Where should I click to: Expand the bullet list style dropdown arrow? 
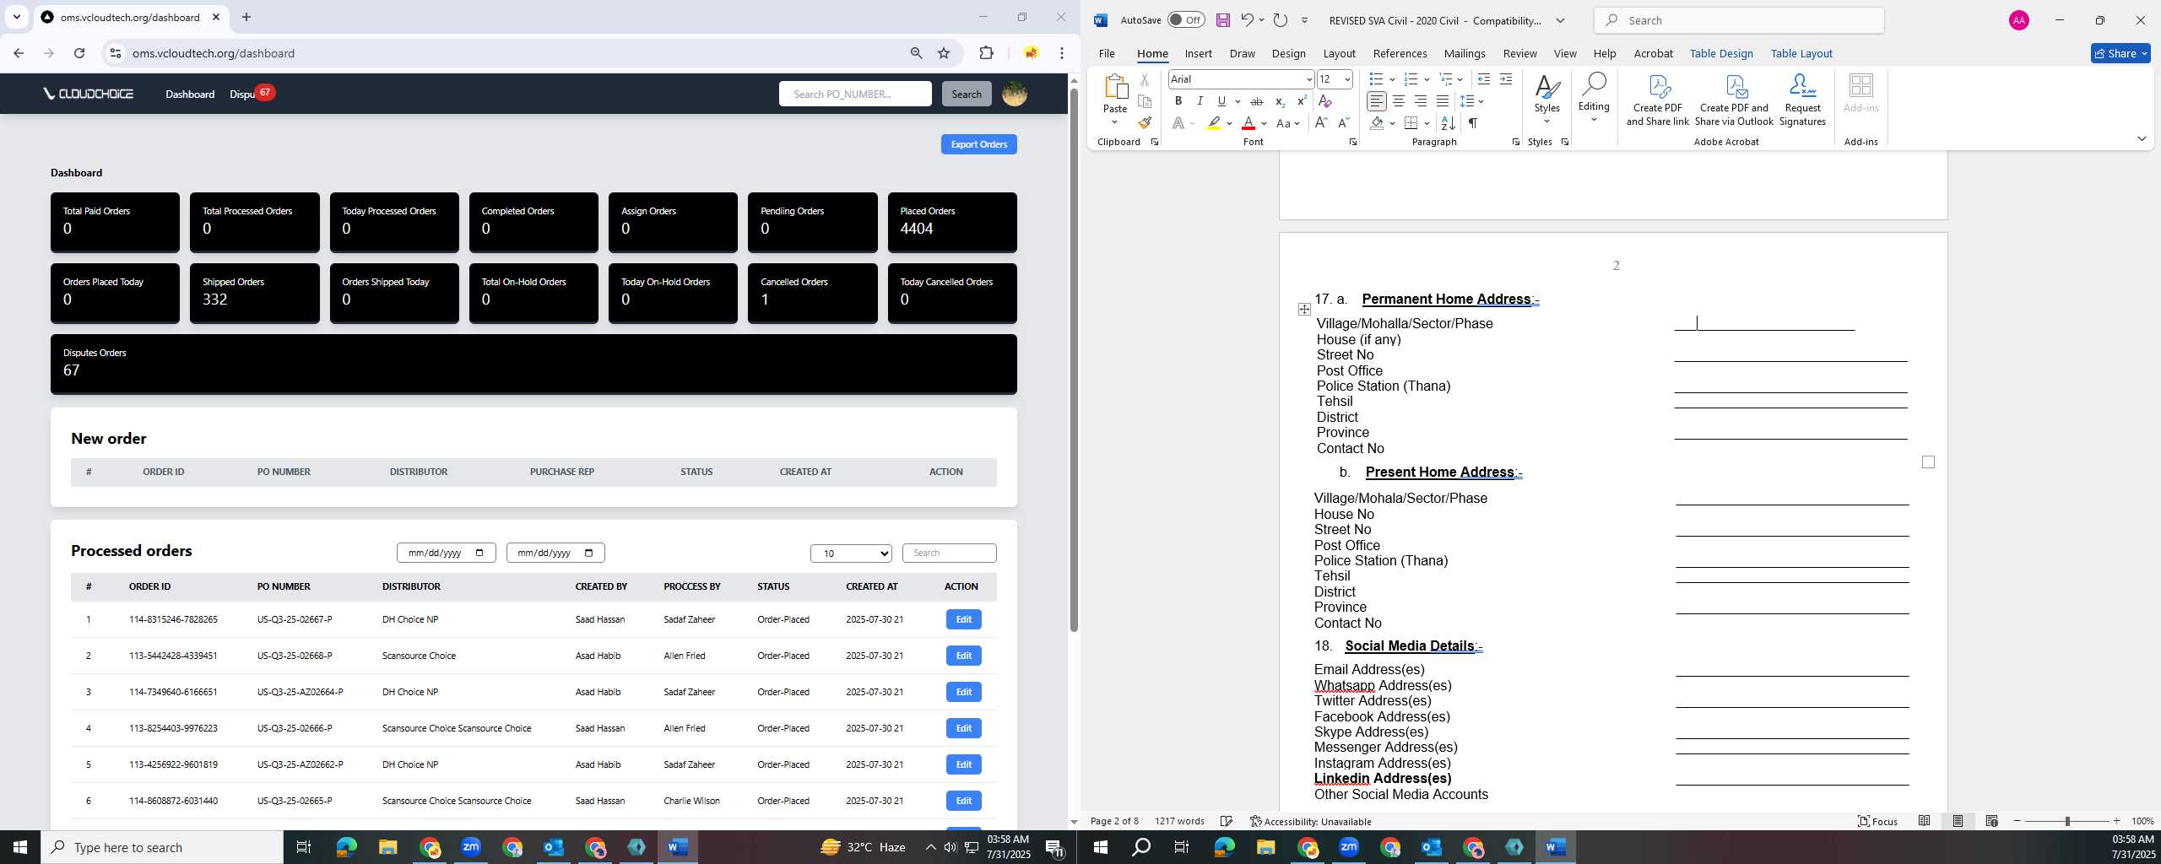point(1392,79)
